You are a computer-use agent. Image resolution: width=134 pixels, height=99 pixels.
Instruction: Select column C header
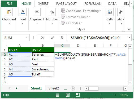tap(62, 46)
